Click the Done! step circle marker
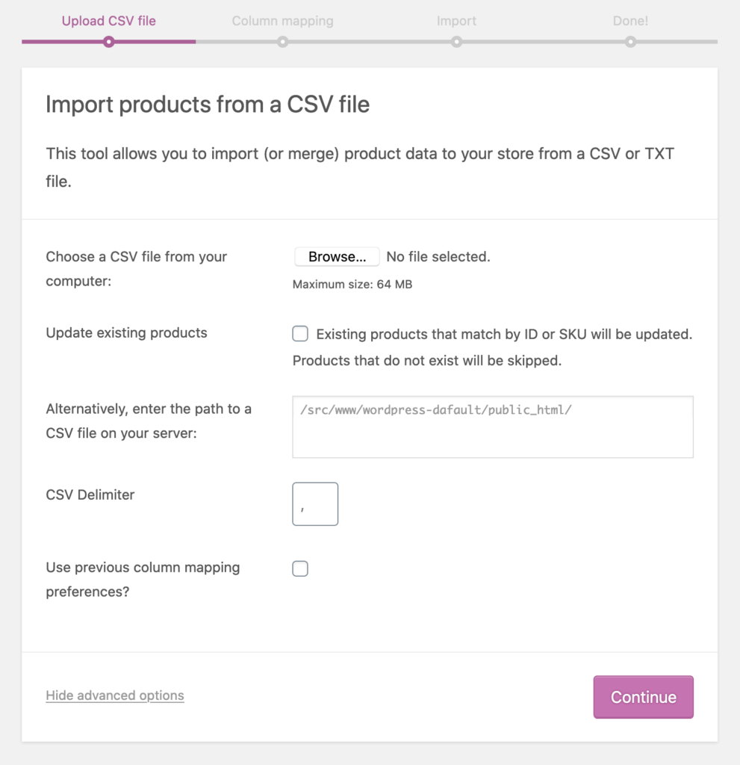Image resolution: width=740 pixels, height=765 pixels. (630, 43)
